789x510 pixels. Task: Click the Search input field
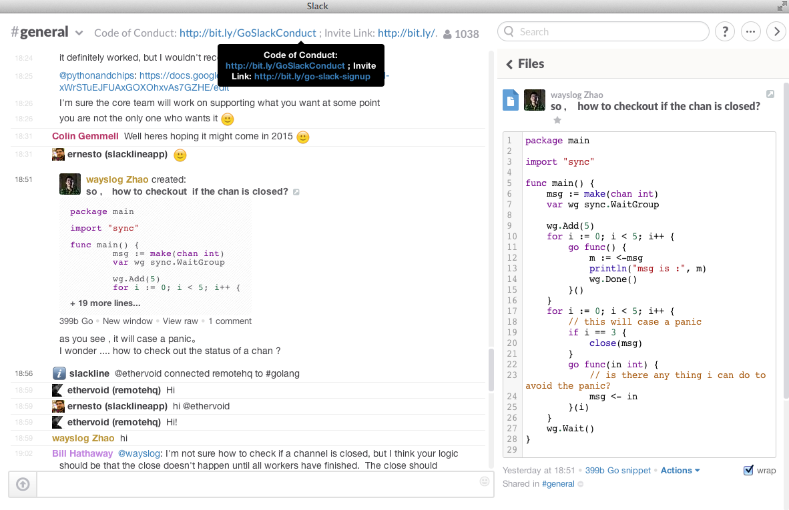(x=603, y=31)
